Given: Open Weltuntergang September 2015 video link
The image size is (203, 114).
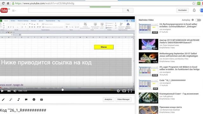Looking at the screenshot, I should point(179,55).
